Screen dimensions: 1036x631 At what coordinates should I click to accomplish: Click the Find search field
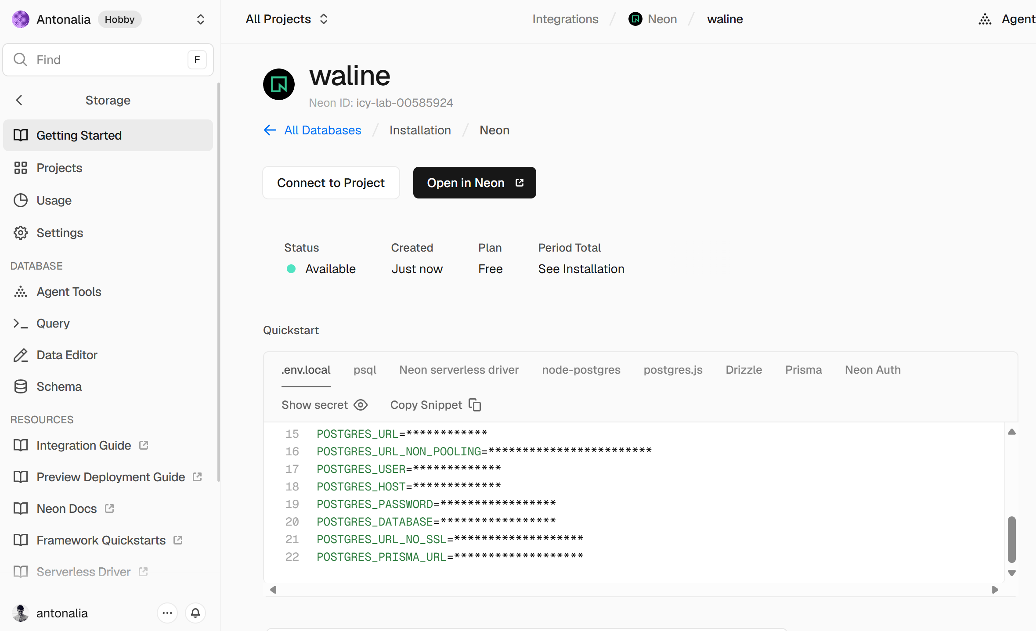[x=108, y=60]
